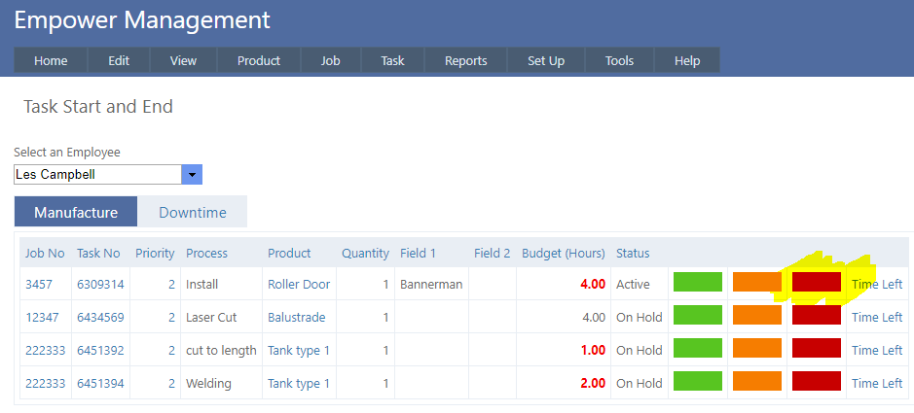The width and height of the screenshot is (914, 413).
Task: Sort by Budget (Hours) column header
Action: [x=563, y=253]
